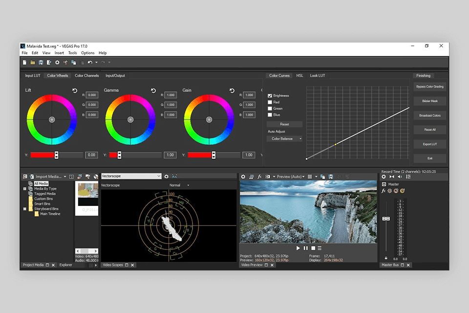This screenshot has height=313, width=469.
Task: Click the Copy icon in main toolbar
Action: (x=74, y=62)
